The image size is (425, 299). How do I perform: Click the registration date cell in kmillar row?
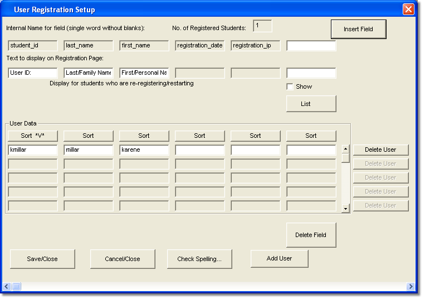(x=200, y=149)
